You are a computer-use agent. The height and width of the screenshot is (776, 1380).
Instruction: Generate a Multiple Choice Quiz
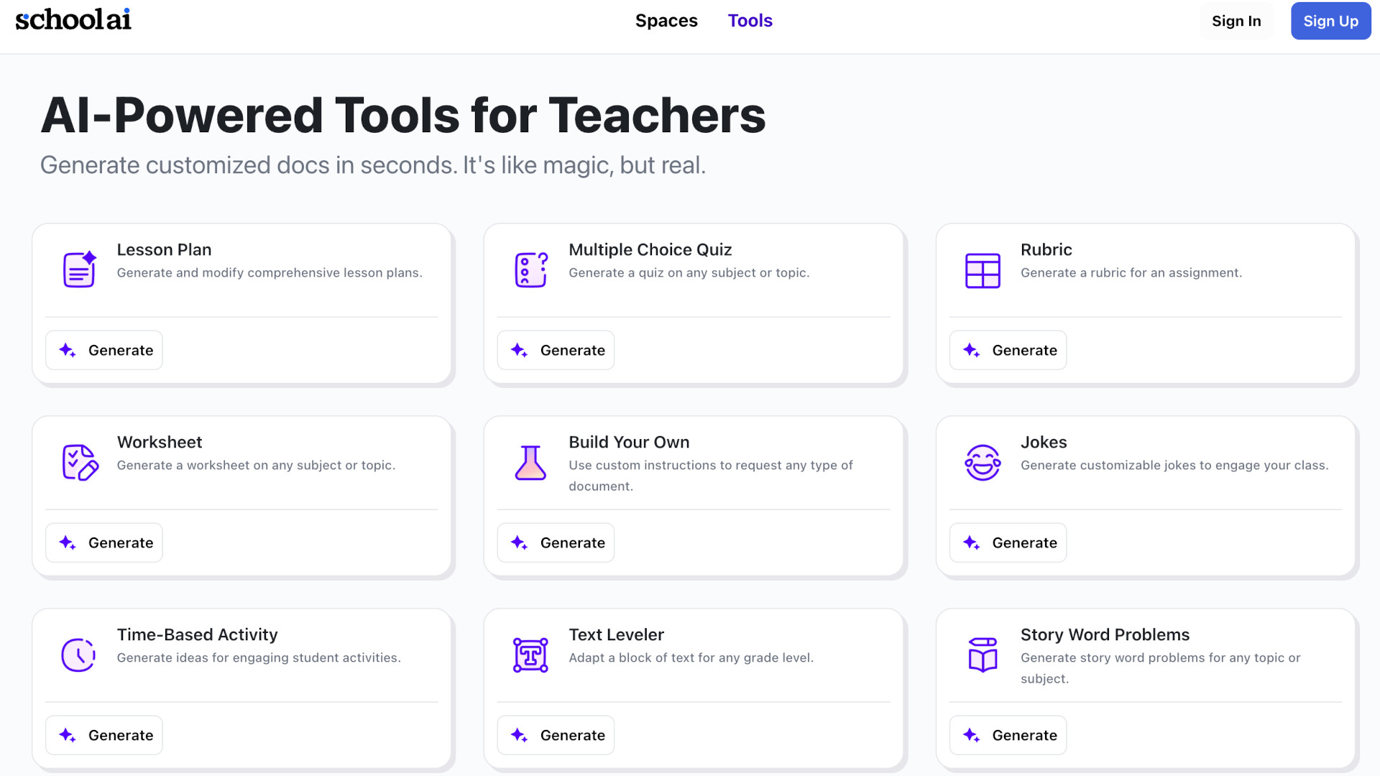click(x=556, y=350)
